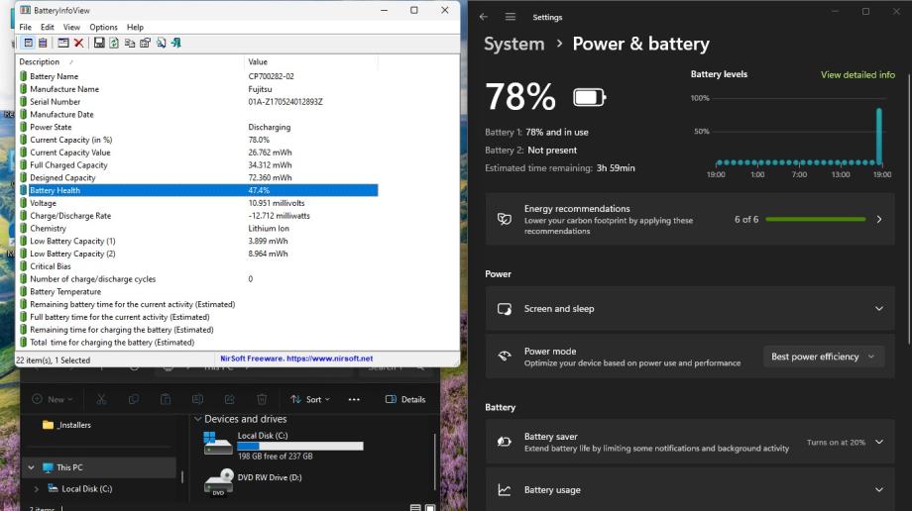Select the Full Charged Capacity row

pos(197,164)
